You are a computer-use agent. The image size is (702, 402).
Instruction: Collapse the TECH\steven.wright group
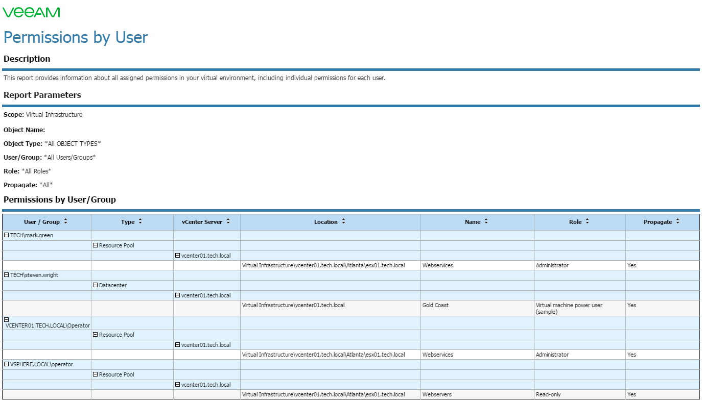[7, 275]
